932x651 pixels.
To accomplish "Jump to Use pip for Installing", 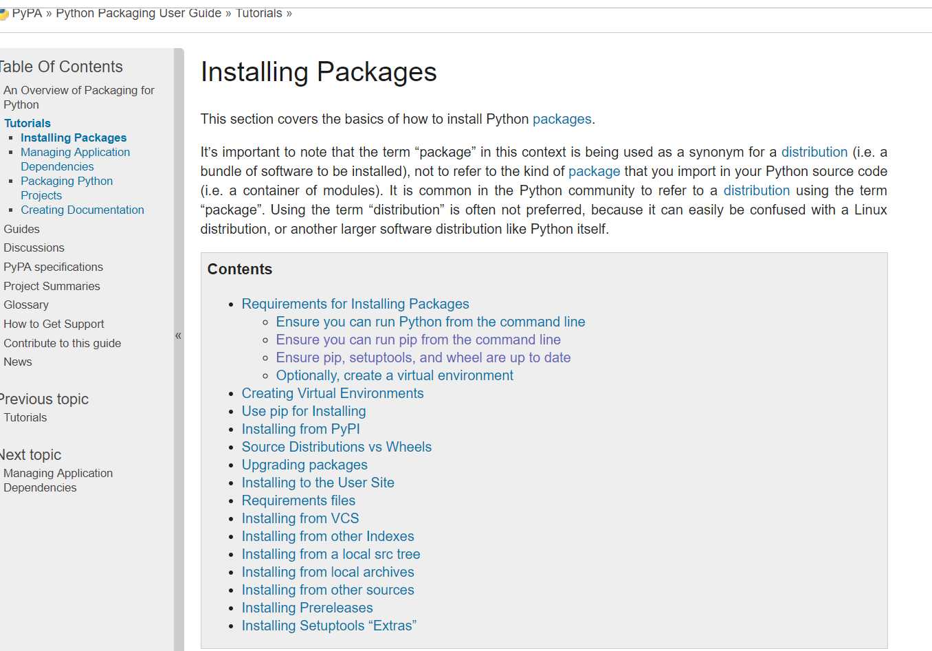I will pyautogui.click(x=304, y=411).
